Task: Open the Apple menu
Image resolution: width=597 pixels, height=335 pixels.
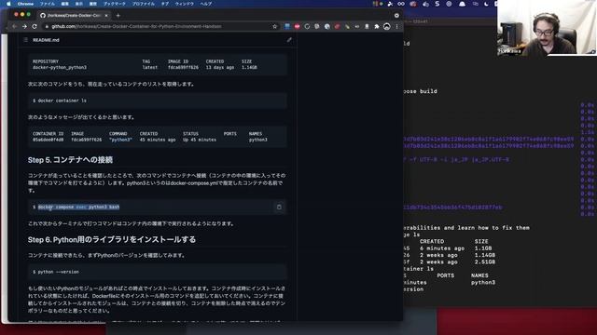Action: pos(8,4)
